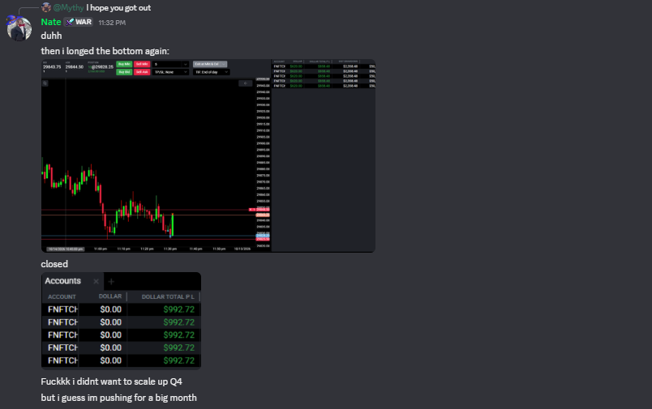Image resolution: width=652 pixels, height=409 pixels.
Task: Click the Sell Mkt button in chart image
Action: pos(142,64)
